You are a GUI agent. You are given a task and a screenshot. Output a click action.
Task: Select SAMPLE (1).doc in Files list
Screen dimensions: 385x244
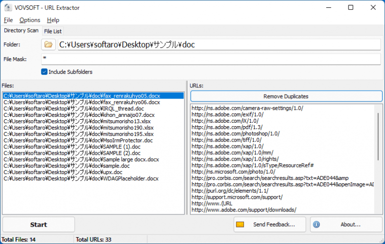click(x=93, y=147)
